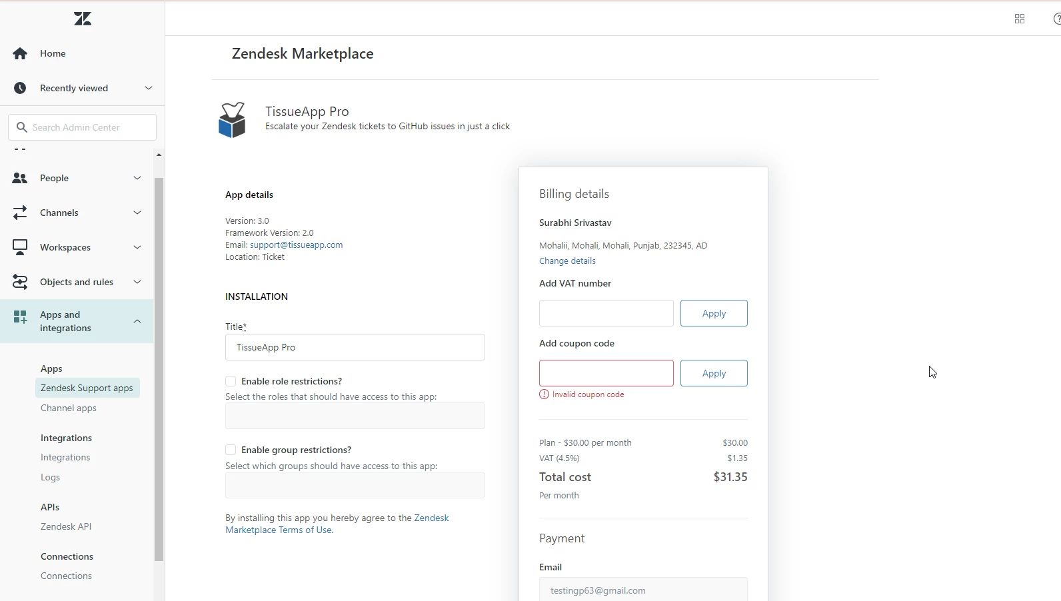This screenshot has height=601, width=1061.
Task: Click the Zendesk logo icon
Action: [x=83, y=19]
